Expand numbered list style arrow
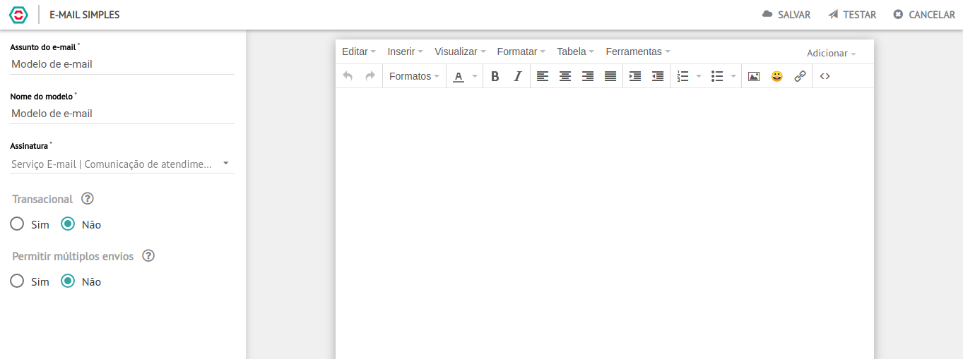This screenshot has width=963, height=359. pos(699,76)
